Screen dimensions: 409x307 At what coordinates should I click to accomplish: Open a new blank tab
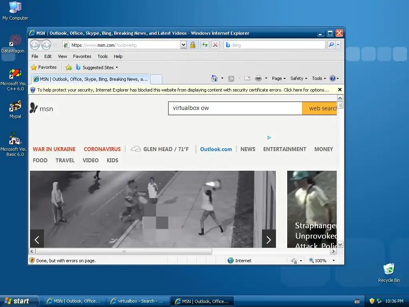156,80
